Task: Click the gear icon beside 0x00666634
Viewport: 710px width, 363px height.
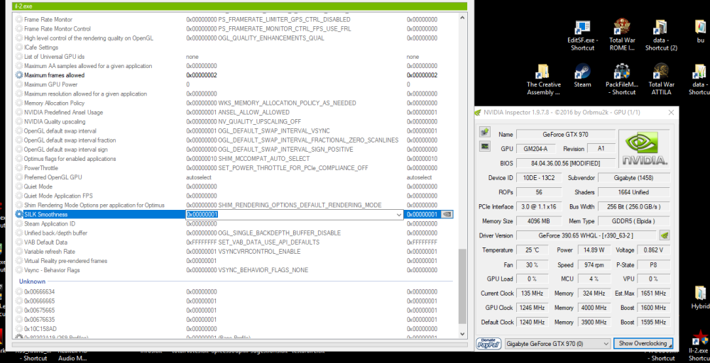Action: [18, 291]
